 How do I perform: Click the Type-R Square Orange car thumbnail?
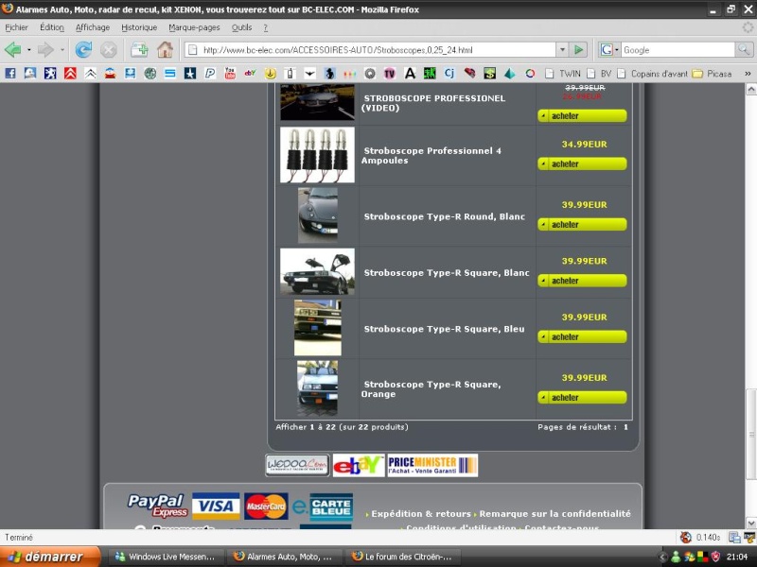[317, 388]
